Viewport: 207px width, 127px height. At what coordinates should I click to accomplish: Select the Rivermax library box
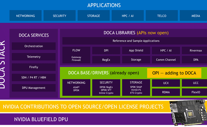[194, 50]
